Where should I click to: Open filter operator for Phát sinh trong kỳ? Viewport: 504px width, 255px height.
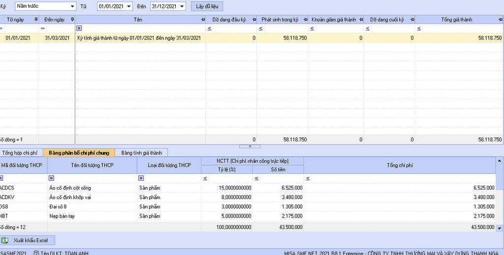point(261,28)
